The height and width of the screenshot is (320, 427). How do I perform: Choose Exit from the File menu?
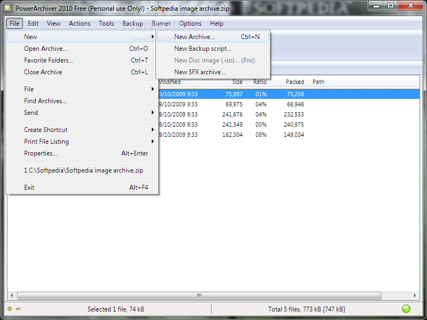(x=81, y=187)
